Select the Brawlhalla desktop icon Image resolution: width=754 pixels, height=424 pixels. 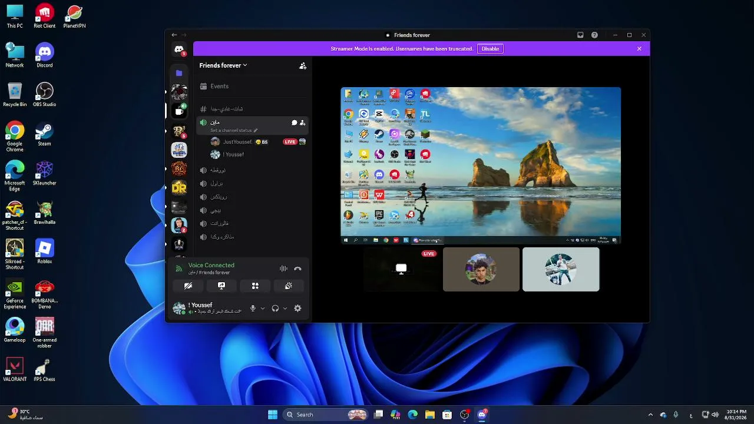pyautogui.click(x=45, y=212)
